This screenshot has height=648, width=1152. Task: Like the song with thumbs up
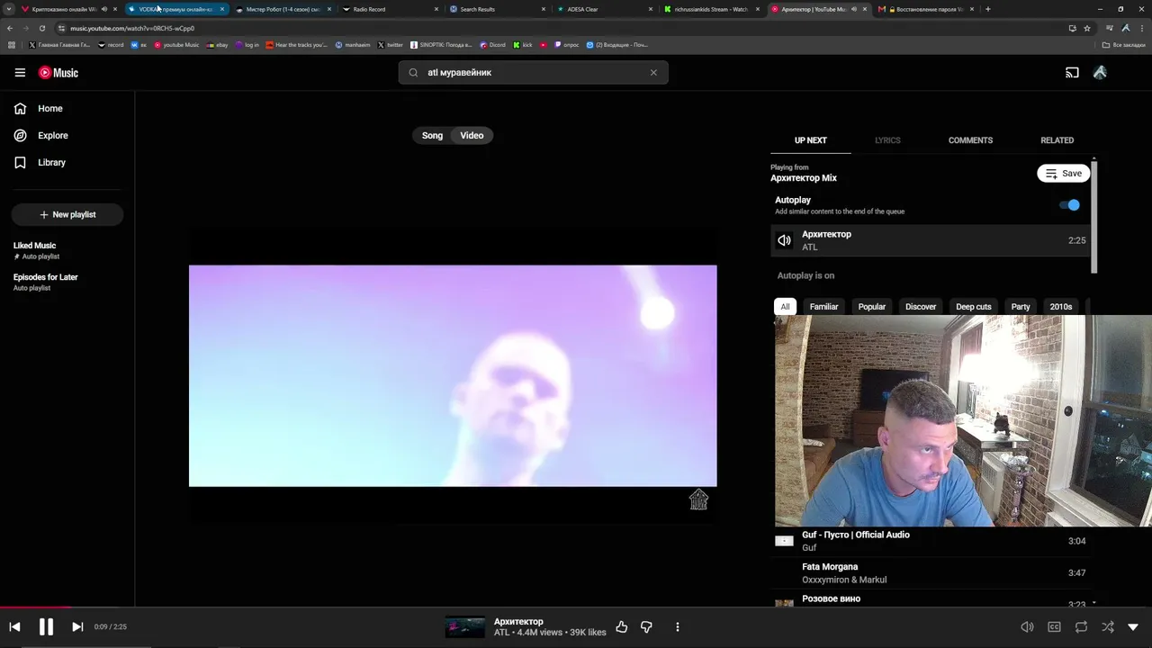[x=621, y=627]
